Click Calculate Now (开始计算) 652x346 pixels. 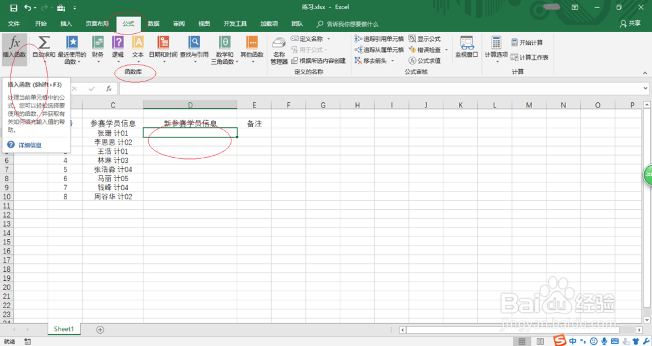click(527, 42)
